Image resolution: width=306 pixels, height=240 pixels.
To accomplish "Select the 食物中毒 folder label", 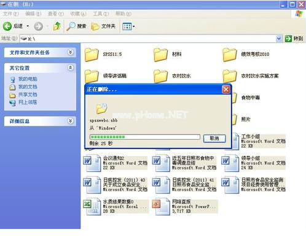I will click(251, 98).
